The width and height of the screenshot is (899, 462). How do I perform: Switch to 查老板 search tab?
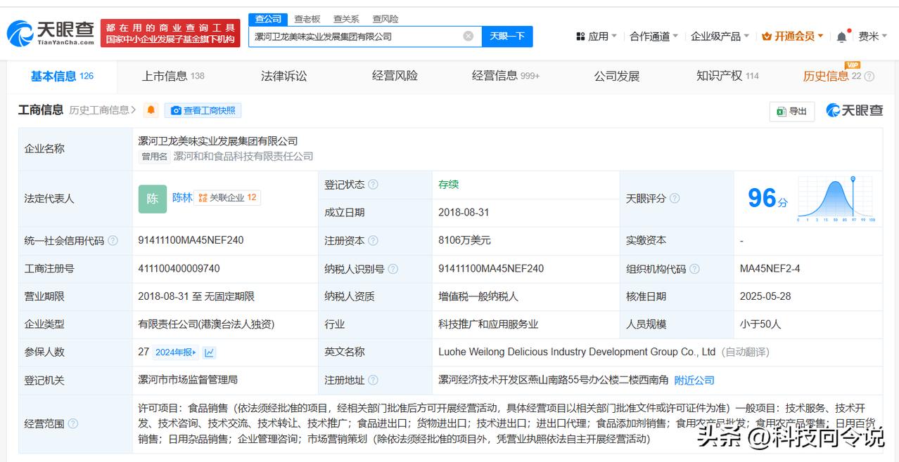coord(307,19)
